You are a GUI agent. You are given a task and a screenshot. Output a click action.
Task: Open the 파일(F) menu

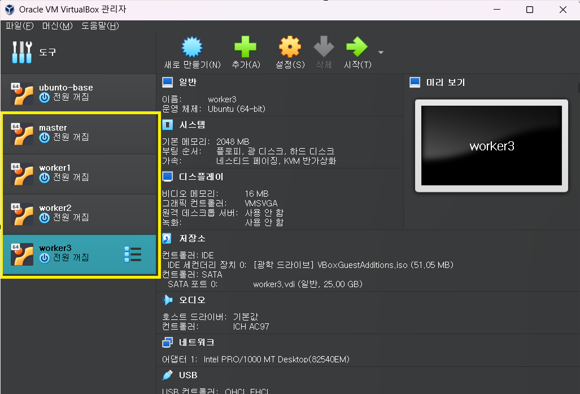20,26
